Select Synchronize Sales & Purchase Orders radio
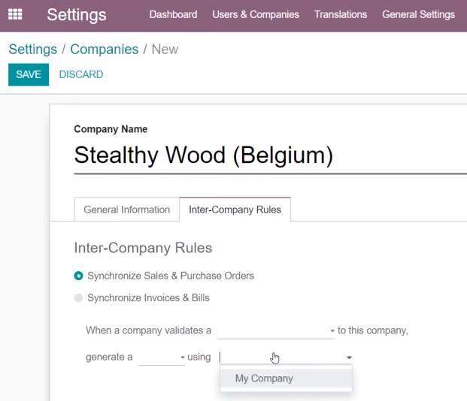Image resolution: width=467 pixels, height=401 pixels. (79, 276)
